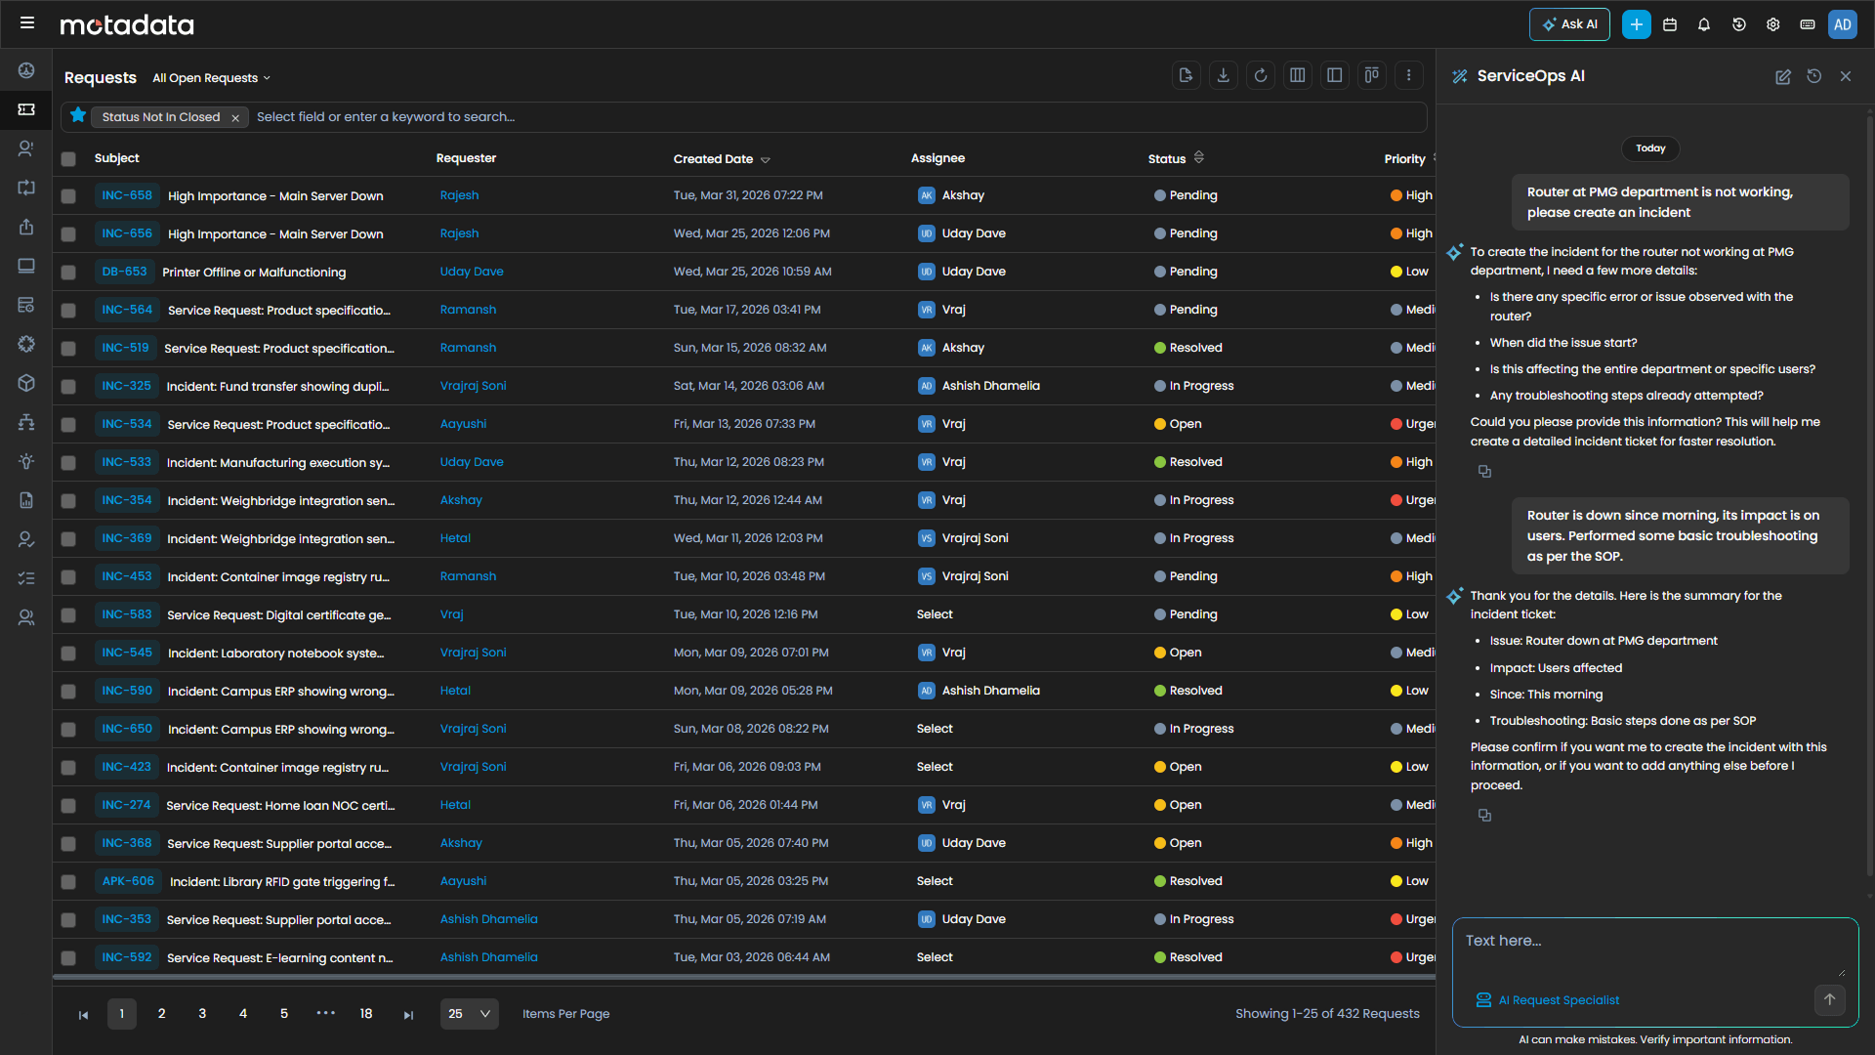Expand the All Open Requests dropdown
The width and height of the screenshot is (1875, 1055).
point(211,78)
